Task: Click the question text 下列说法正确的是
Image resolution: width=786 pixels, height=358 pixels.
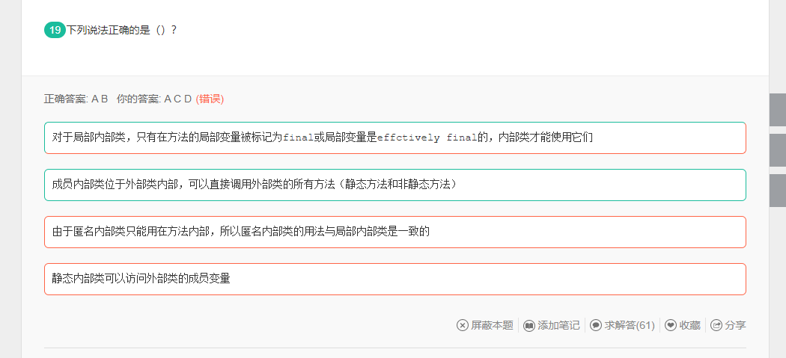Action: [x=109, y=30]
